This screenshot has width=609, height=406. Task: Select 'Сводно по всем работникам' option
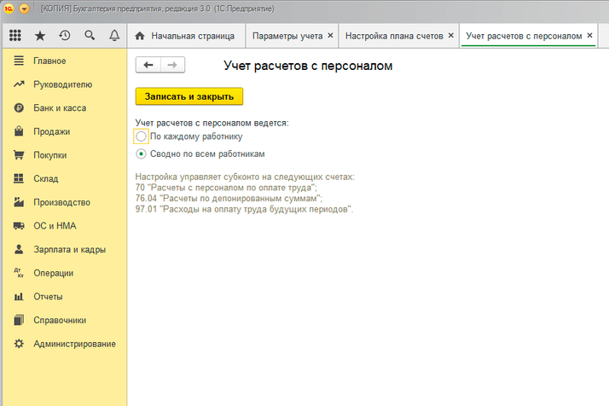[142, 154]
